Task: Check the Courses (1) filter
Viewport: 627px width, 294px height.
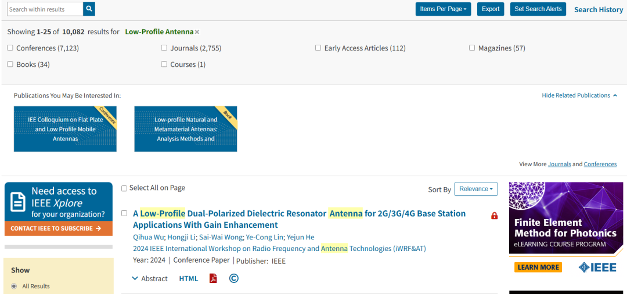Action: pyautogui.click(x=164, y=64)
